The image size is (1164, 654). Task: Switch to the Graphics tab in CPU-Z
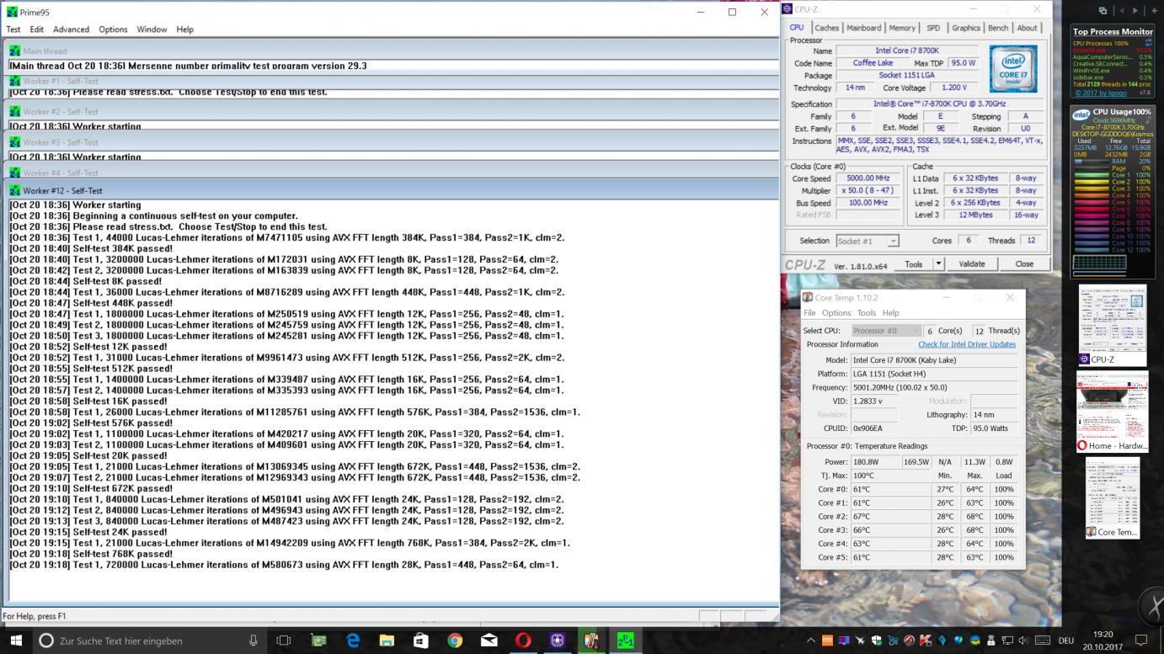point(965,28)
